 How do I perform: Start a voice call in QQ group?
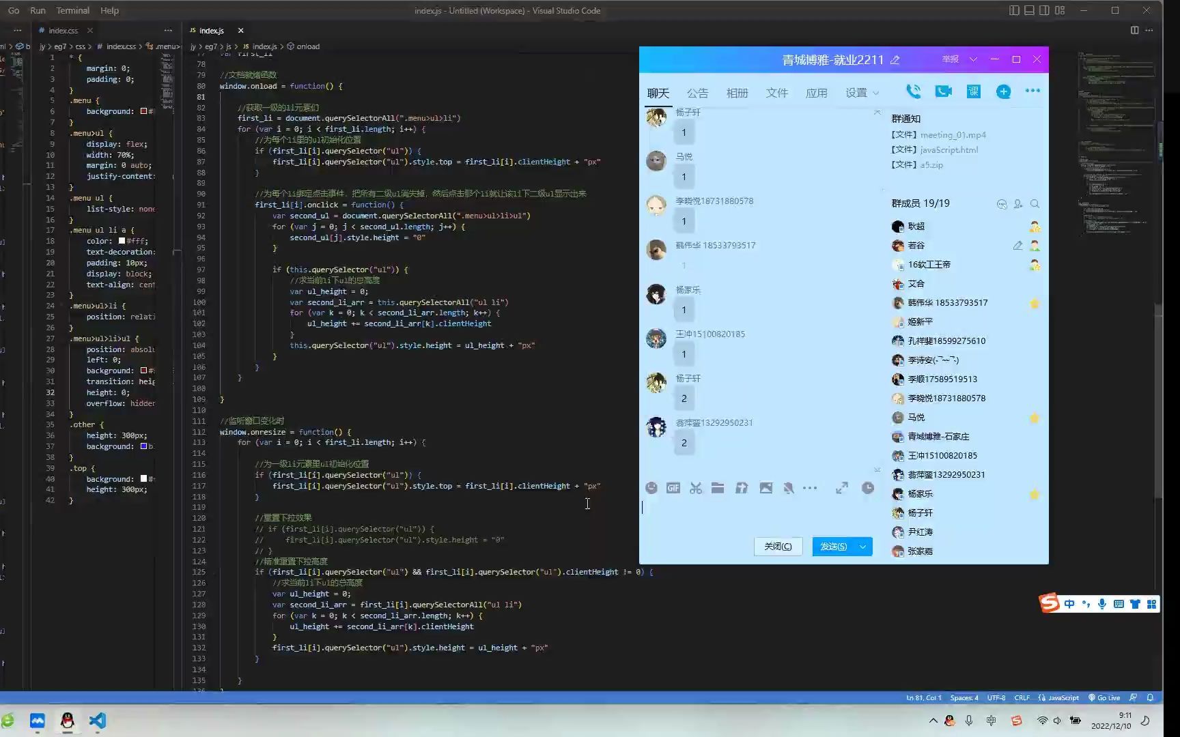tap(913, 91)
